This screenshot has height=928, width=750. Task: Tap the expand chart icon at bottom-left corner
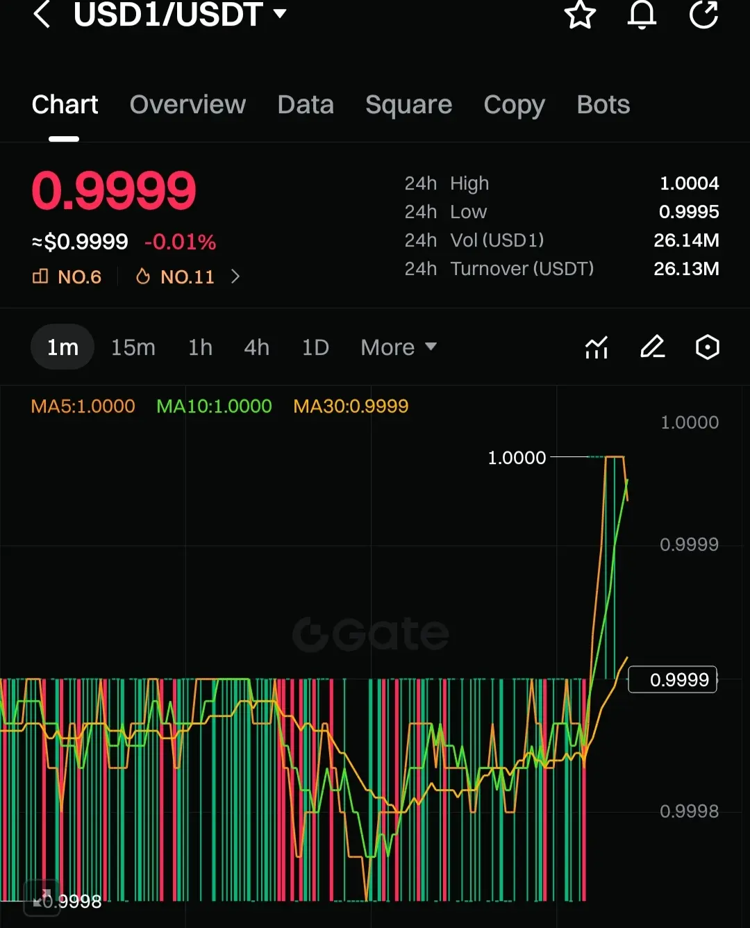[x=42, y=898]
